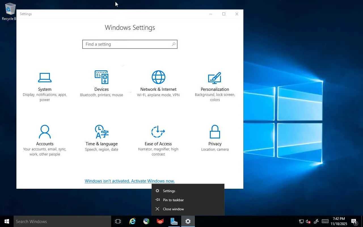Open the Start menu
The height and width of the screenshot is (227, 363).
pos(7,221)
